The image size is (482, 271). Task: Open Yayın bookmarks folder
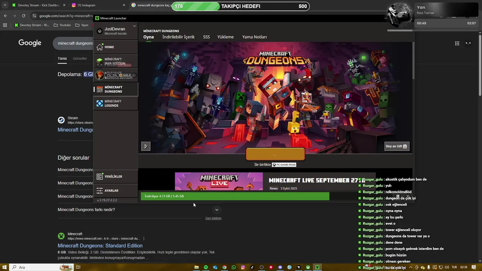82,25
